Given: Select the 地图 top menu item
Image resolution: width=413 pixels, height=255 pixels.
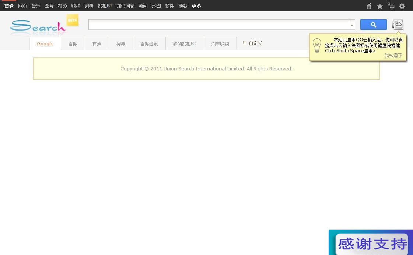Looking at the screenshot, I should pyautogui.click(x=157, y=6).
